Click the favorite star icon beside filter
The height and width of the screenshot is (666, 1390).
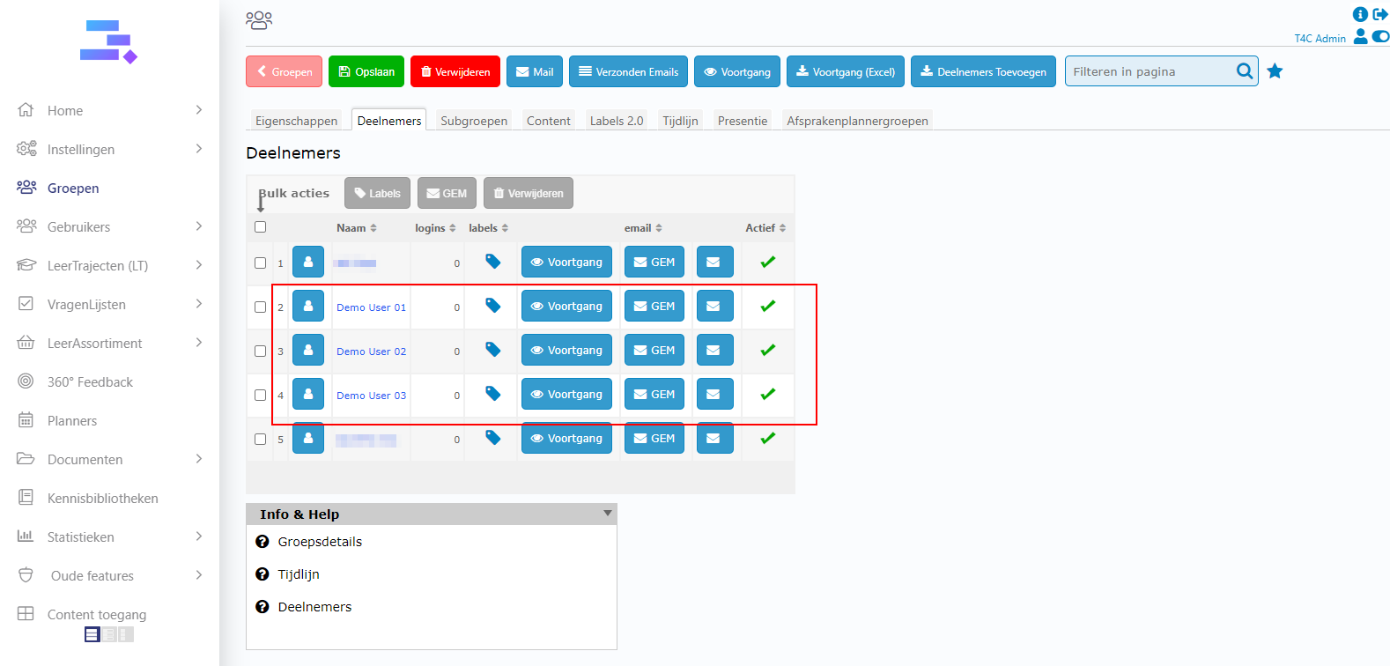(1275, 71)
